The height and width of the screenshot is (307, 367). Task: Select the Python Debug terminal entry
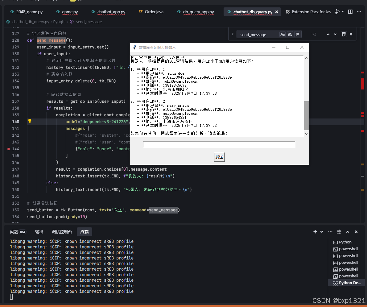pos(346,283)
